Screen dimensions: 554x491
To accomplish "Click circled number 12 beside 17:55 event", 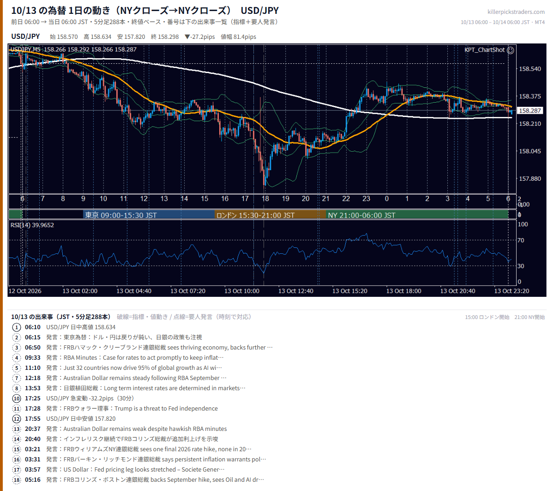I will tap(17, 419).
